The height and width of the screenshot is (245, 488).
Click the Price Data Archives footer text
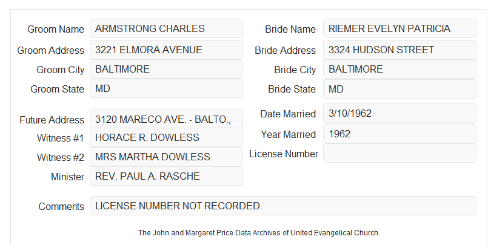258,233
